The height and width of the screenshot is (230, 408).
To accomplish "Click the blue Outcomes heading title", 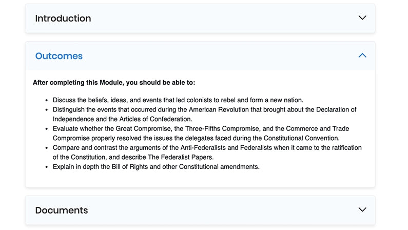I will [59, 56].
